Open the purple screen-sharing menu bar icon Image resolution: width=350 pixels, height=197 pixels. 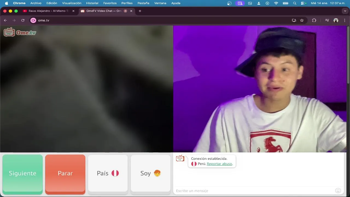[240, 3]
